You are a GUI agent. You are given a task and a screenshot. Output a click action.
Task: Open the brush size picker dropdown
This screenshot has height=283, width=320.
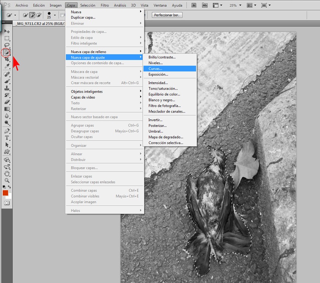click(x=55, y=15)
